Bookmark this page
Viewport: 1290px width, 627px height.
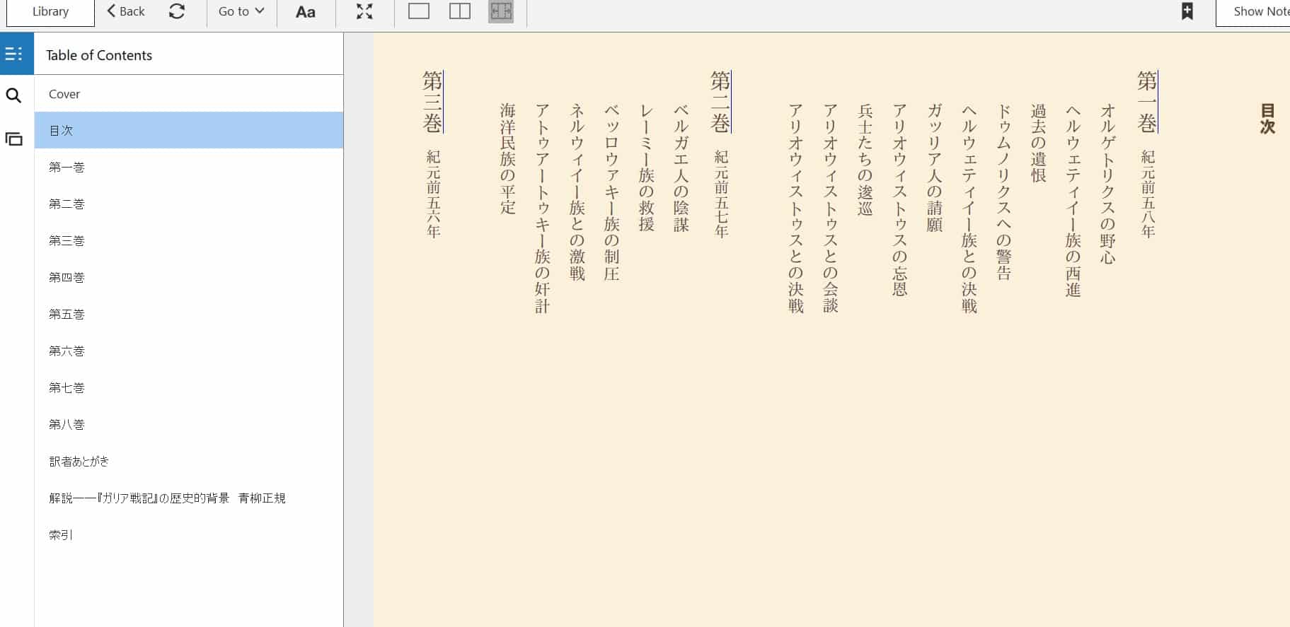click(x=1187, y=12)
